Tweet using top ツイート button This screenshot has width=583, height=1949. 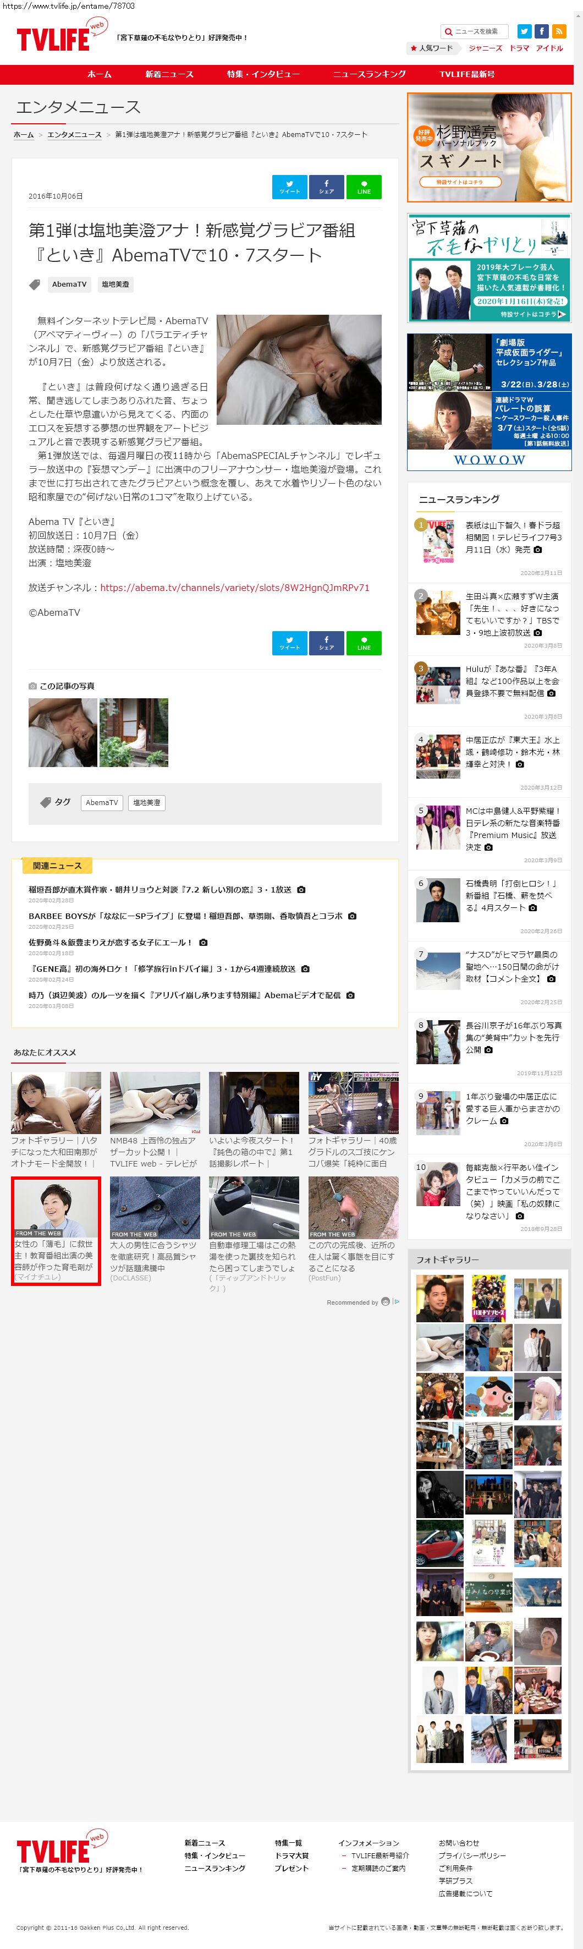[290, 187]
